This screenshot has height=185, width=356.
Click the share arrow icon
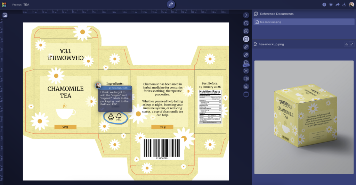pos(338,5)
